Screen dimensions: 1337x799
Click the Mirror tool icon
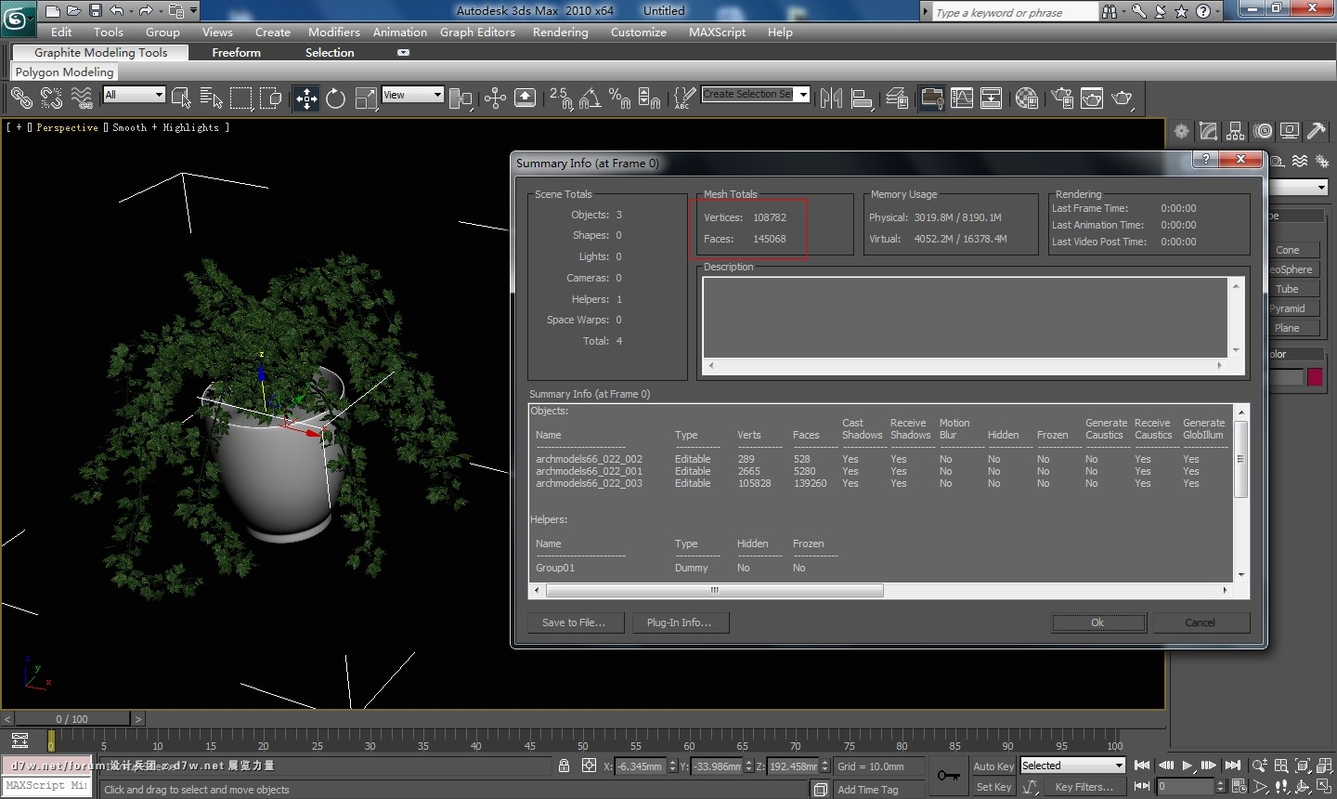click(x=832, y=98)
